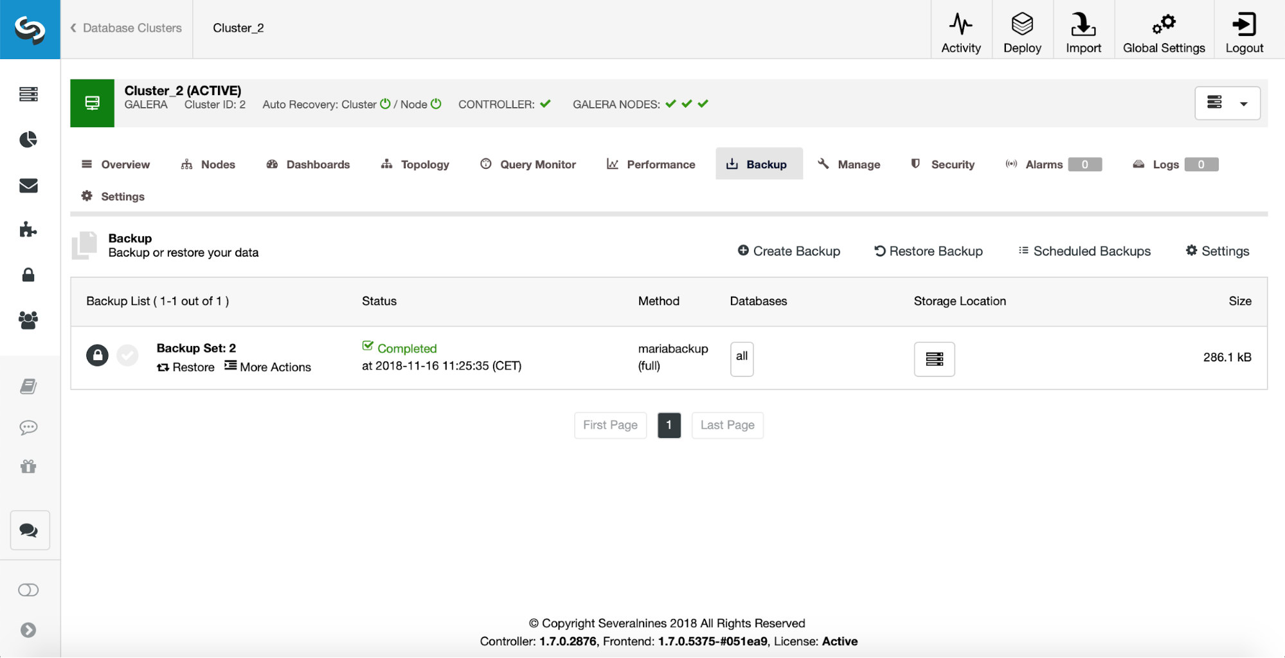Click the green Cluster_2 server icon
The width and height of the screenshot is (1285, 658).
pos(92,103)
